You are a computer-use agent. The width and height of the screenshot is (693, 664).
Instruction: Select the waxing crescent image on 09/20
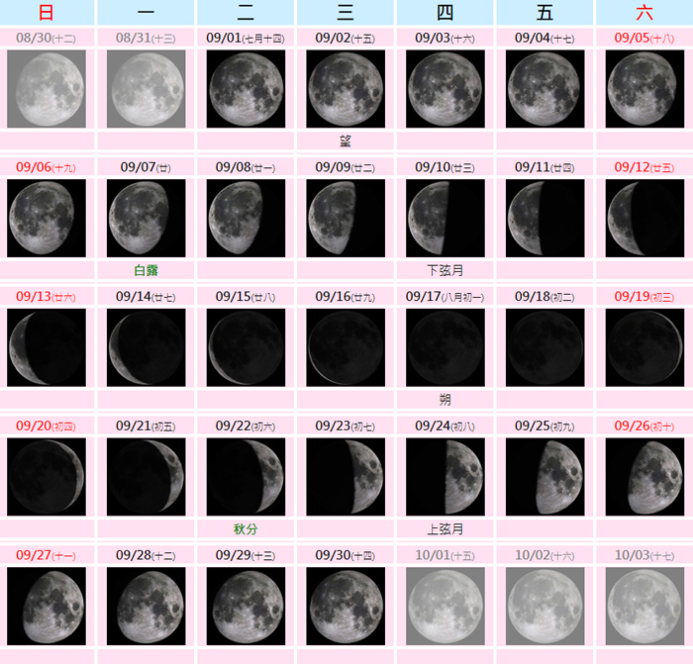tap(46, 477)
